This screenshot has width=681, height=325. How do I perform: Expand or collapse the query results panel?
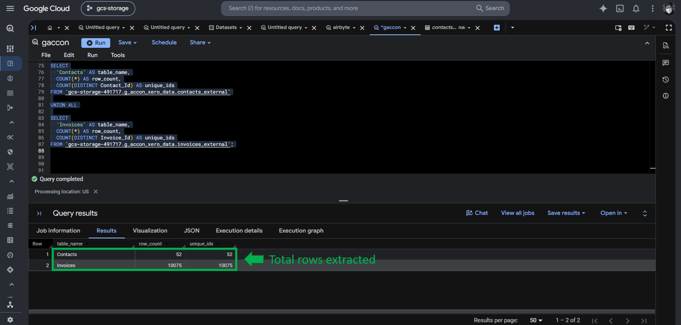(x=645, y=213)
